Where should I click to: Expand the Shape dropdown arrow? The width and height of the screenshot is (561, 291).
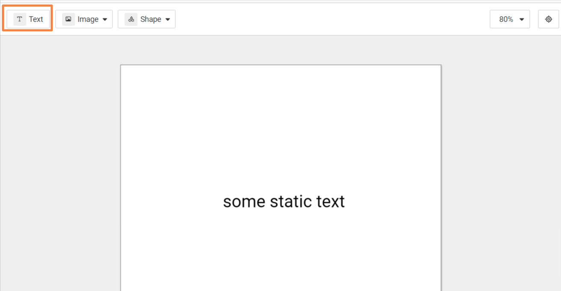[168, 19]
